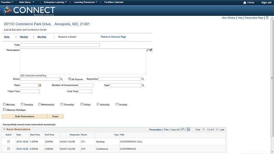Select the 1:00PM CONFERENCE CALL reservation row checkbox
The width and height of the screenshot is (274, 154).
pyautogui.click(x=9, y=142)
